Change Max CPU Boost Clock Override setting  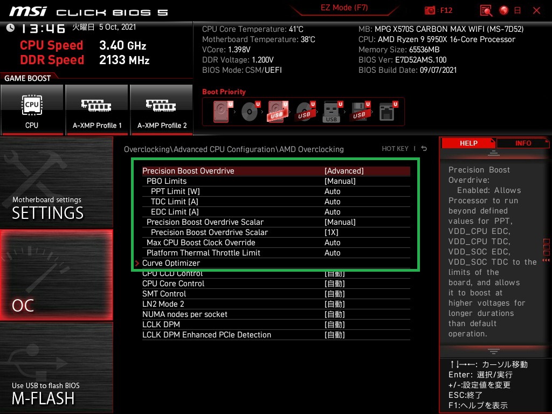276,243
